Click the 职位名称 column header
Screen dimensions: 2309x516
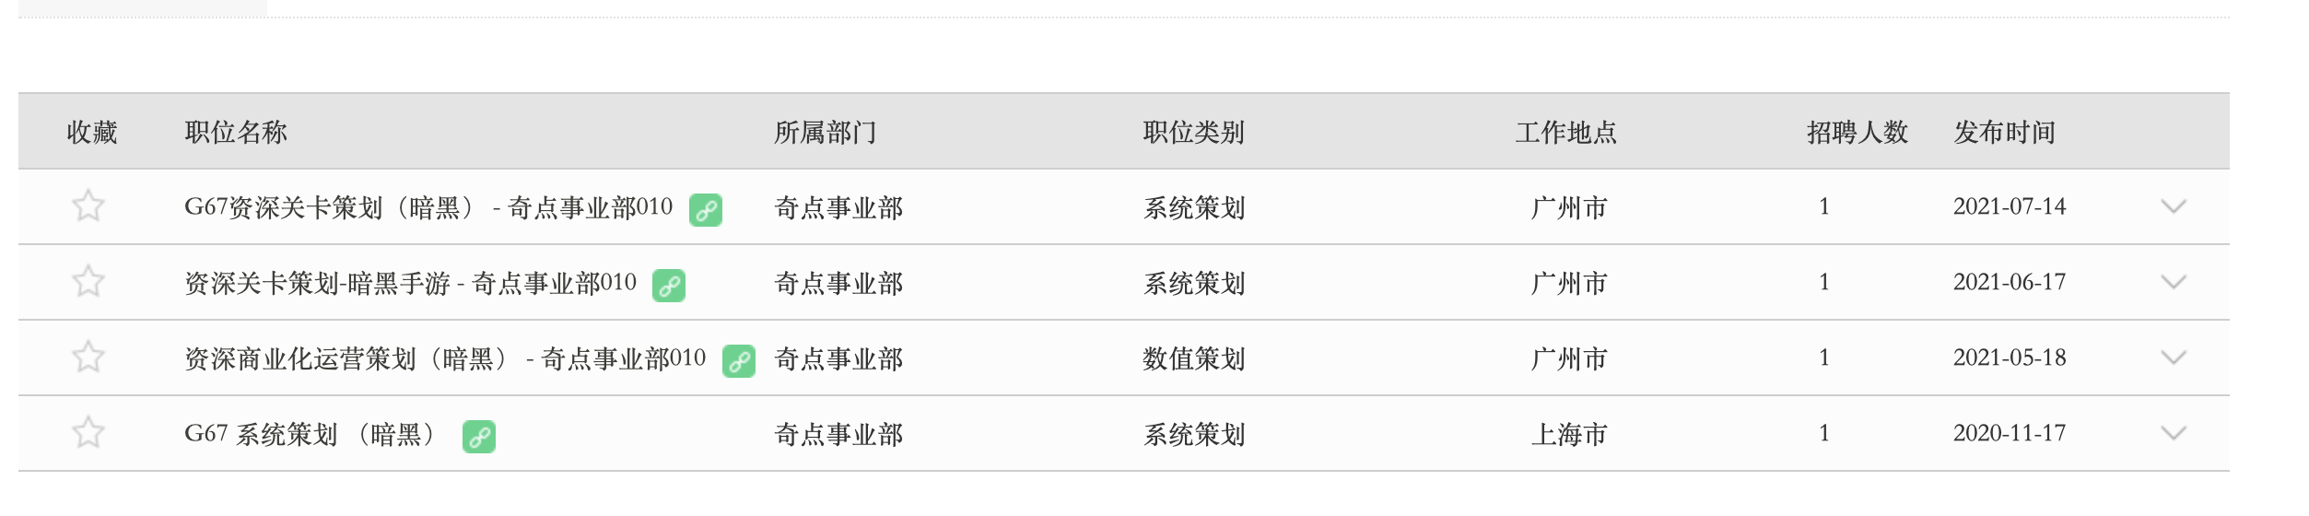pos(236,133)
